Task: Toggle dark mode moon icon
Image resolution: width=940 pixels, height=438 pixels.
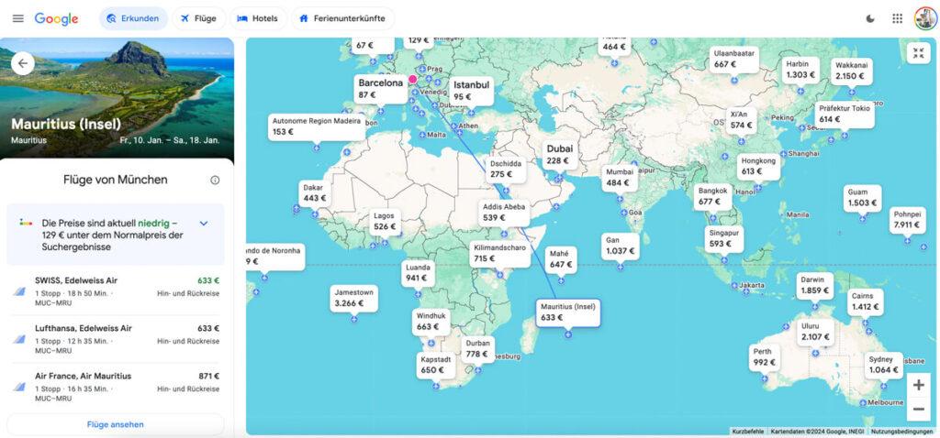Action: pos(870,18)
